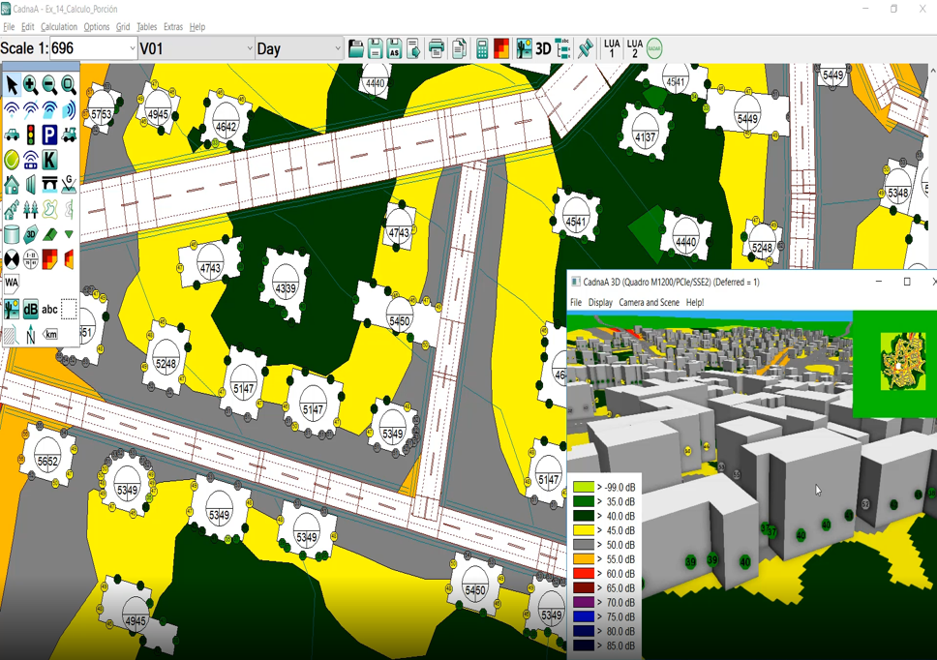Toggle the red grid noise map icon
The image size is (937, 660).
click(x=501, y=48)
